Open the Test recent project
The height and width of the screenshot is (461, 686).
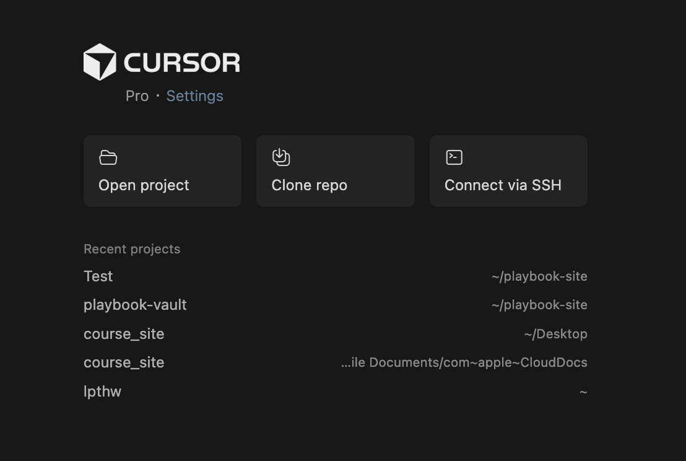point(98,276)
